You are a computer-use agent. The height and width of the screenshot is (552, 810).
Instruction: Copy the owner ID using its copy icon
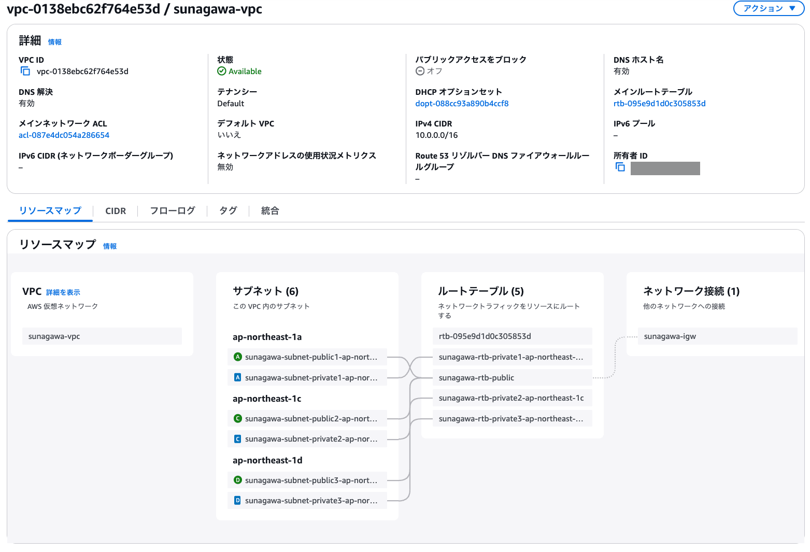point(620,167)
